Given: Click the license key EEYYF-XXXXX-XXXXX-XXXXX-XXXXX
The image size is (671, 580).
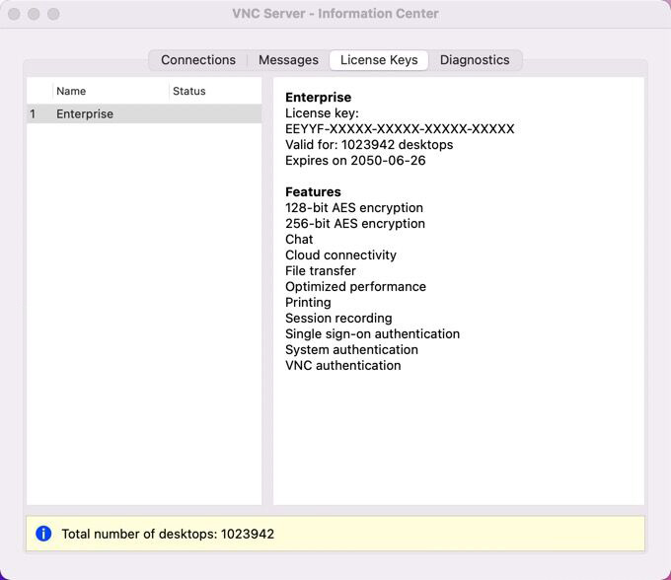Looking at the screenshot, I should [x=400, y=129].
